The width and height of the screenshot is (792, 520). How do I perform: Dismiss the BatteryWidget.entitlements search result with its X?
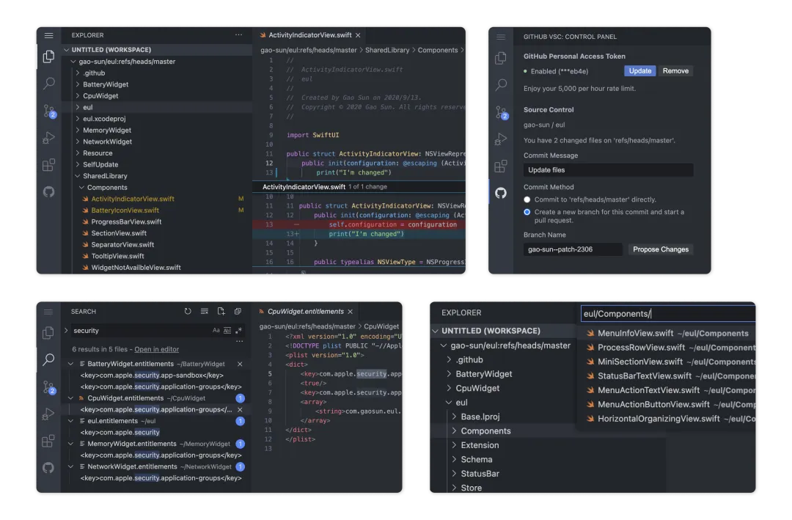[x=240, y=364]
